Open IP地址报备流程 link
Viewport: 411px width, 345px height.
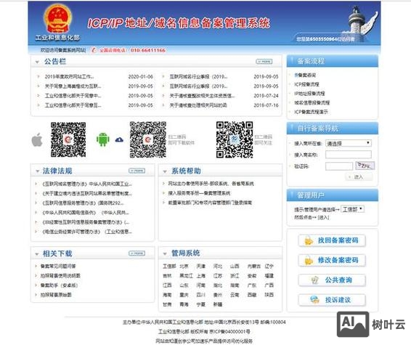coord(309,94)
